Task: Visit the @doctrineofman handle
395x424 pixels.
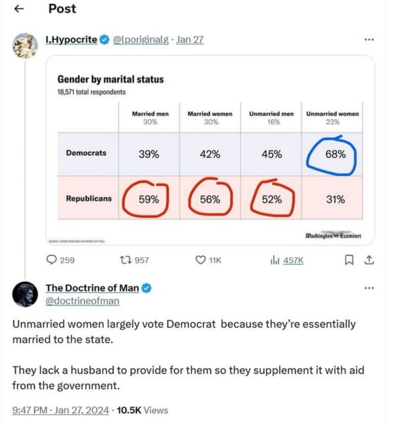Action: 82,301
